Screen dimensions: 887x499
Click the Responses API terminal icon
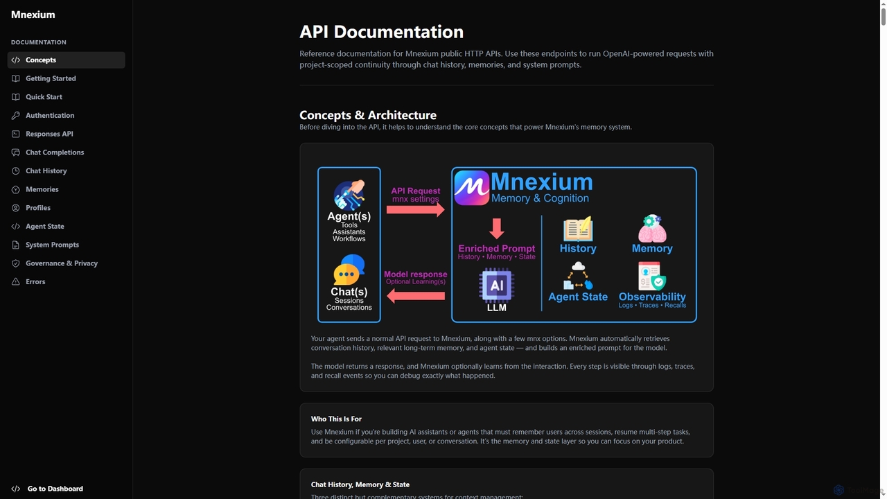[16, 134]
